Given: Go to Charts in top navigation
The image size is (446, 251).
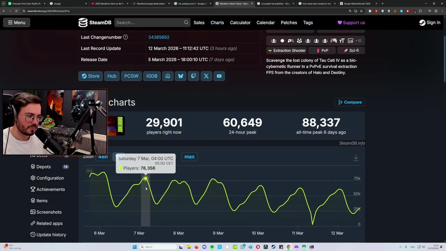Looking at the screenshot, I should (x=217, y=23).
